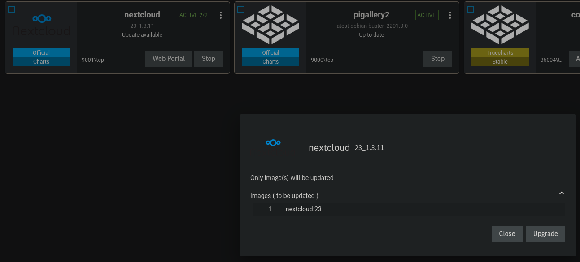Stop the nextcloud app

click(209, 59)
